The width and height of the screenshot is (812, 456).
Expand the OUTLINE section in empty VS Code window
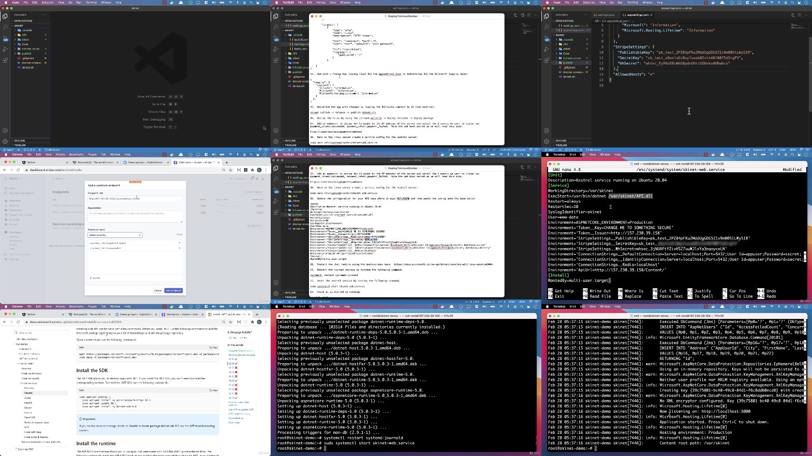(20, 141)
